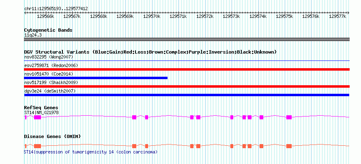Select the red esv2759871 loss bar
The image size is (361, 164).
[187, 69]
